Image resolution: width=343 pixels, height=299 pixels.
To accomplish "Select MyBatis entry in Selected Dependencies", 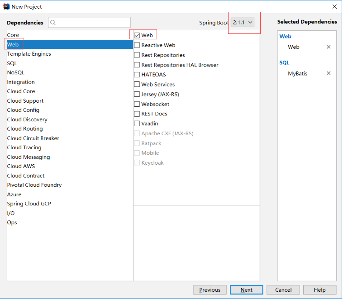I will coord(297,73).
